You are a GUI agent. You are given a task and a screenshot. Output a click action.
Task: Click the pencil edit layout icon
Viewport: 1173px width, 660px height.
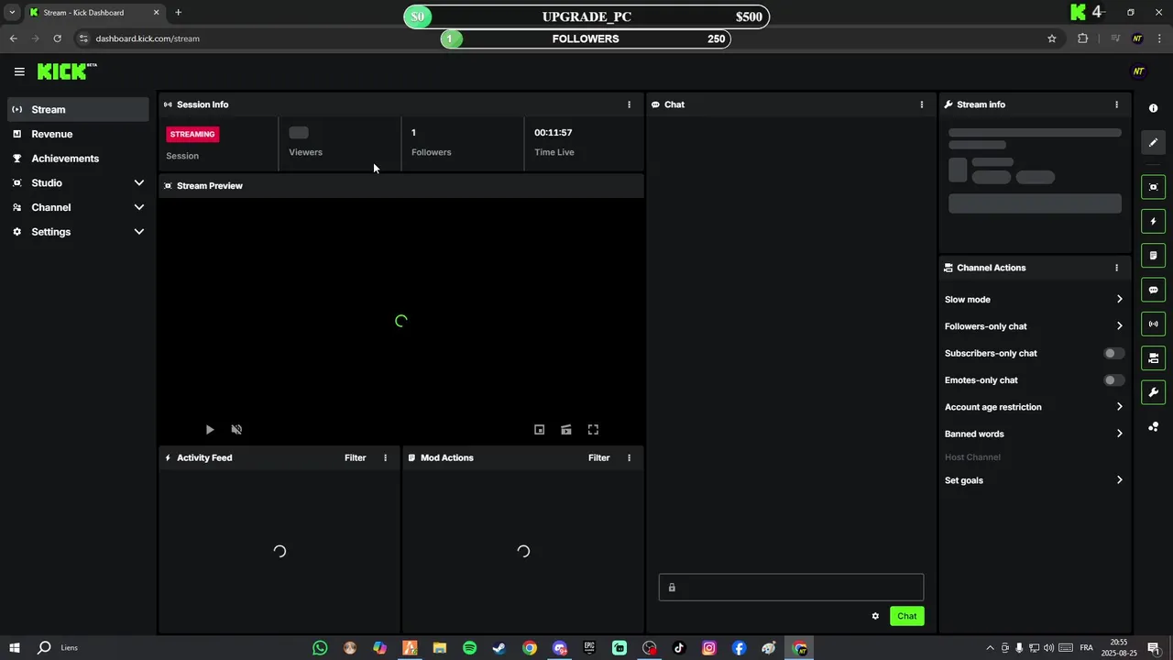[1153, 142]
